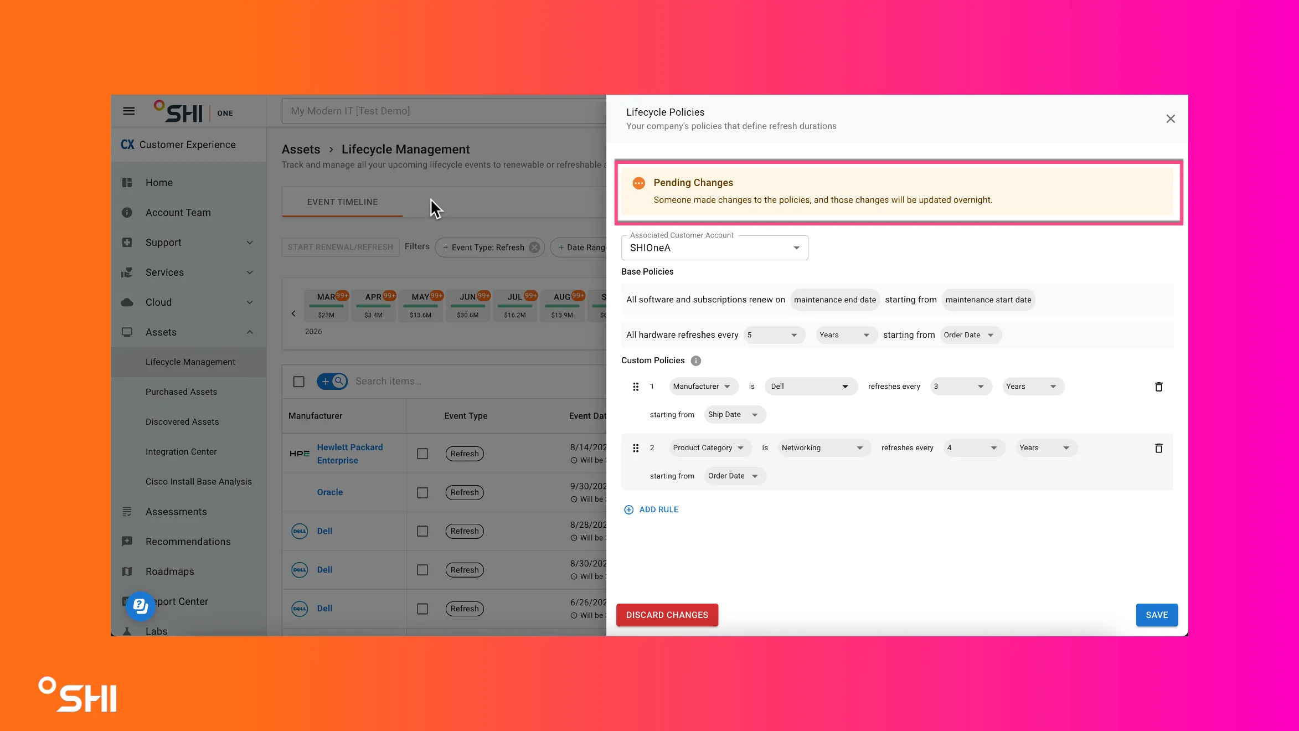
Task: Close the Lifecycle Policies panel
Action: click(1171, 119)
